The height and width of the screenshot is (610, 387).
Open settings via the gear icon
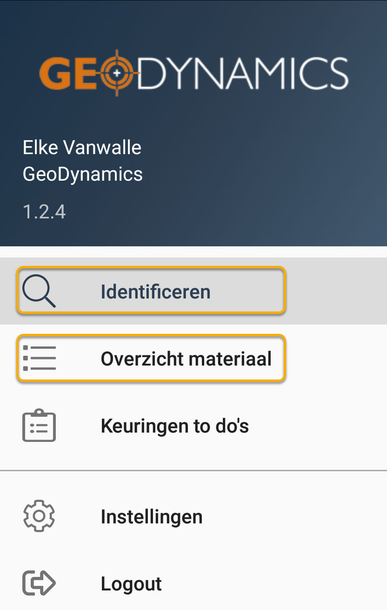point(39,516)
